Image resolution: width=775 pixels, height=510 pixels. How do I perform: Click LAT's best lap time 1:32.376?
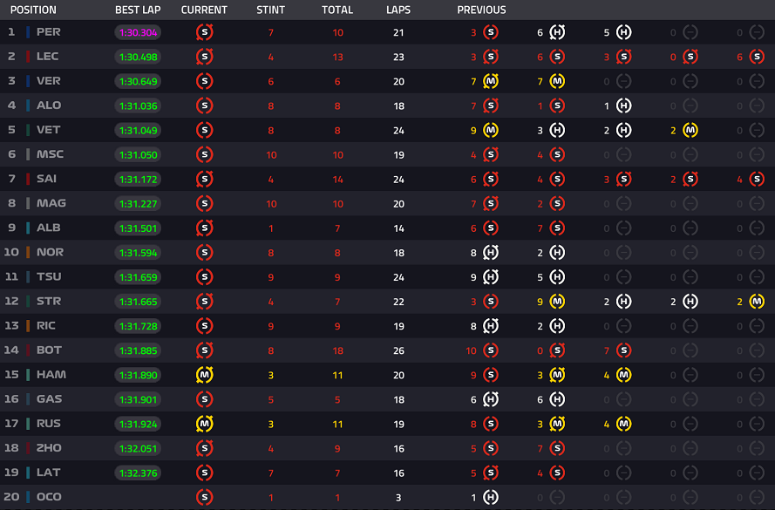pyautogui.click(x=138, y=473)
